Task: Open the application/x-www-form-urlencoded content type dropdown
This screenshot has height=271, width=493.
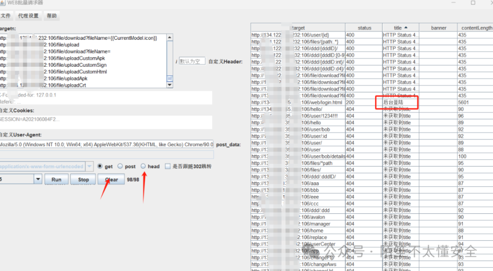Action: click(x=89, y=166)
